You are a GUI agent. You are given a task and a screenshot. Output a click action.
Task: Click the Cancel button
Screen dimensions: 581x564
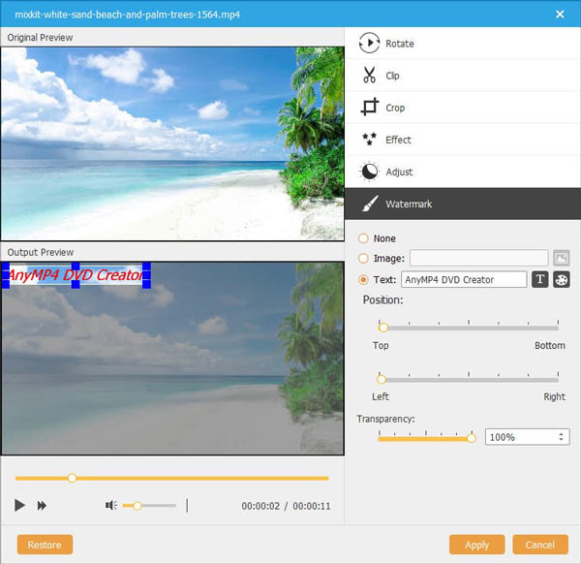coord(540,545)
